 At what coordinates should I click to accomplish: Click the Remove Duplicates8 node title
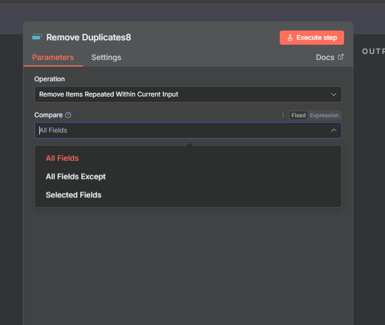(x=88, y=37)
